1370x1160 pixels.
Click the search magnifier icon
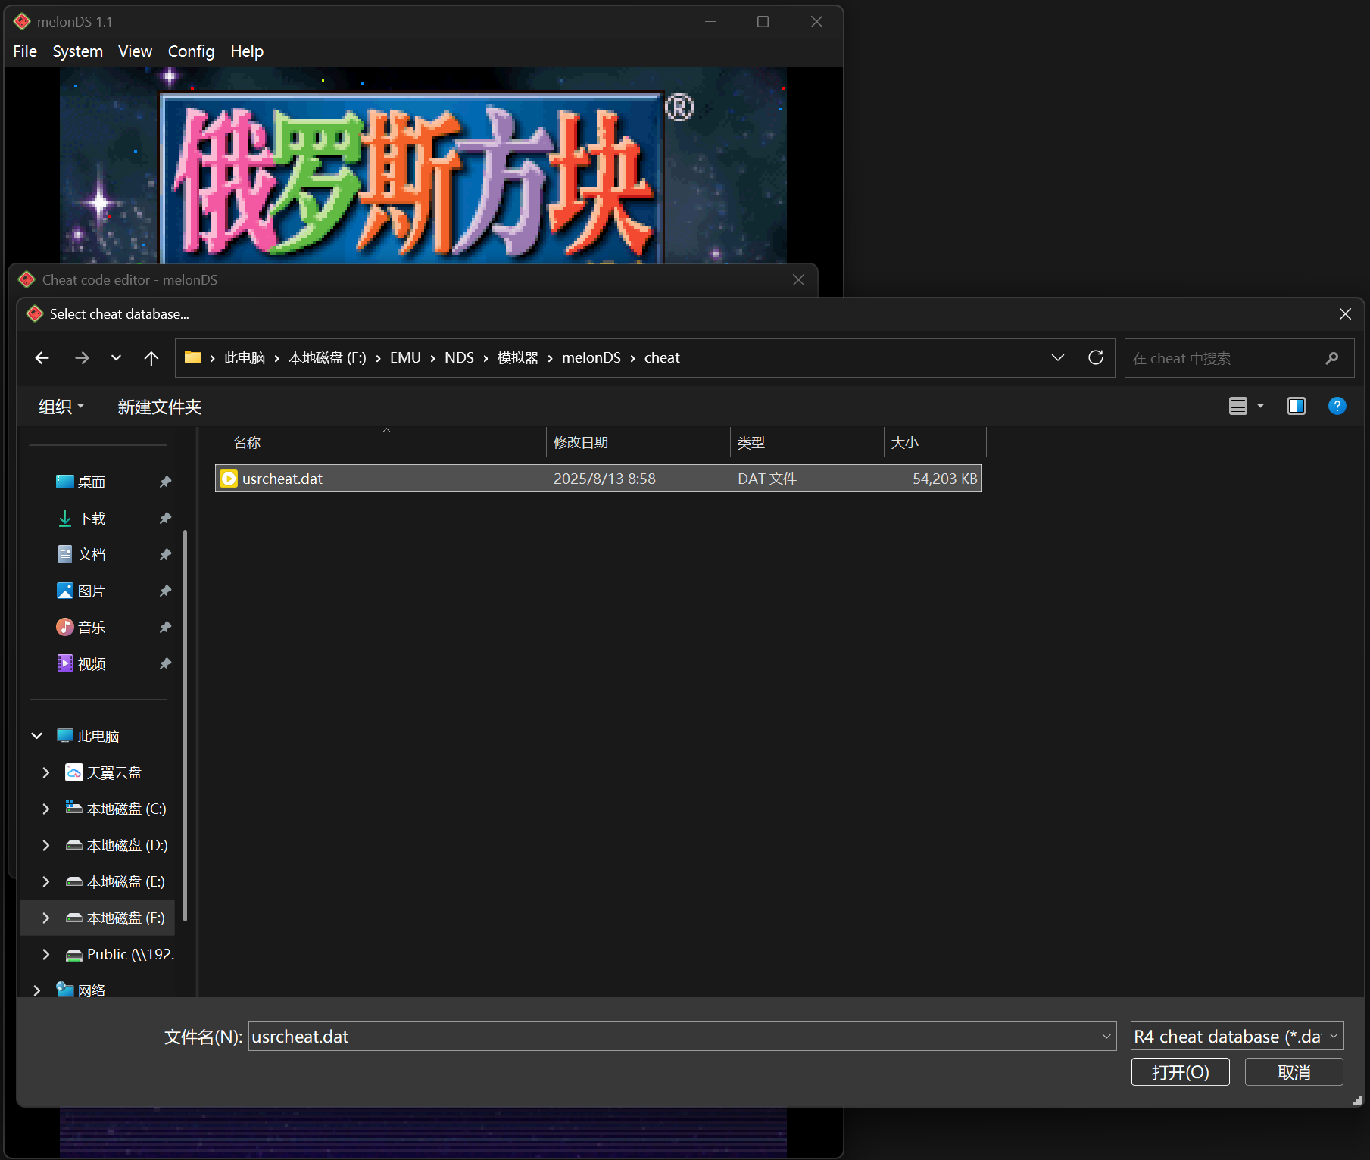[1333, 357]
